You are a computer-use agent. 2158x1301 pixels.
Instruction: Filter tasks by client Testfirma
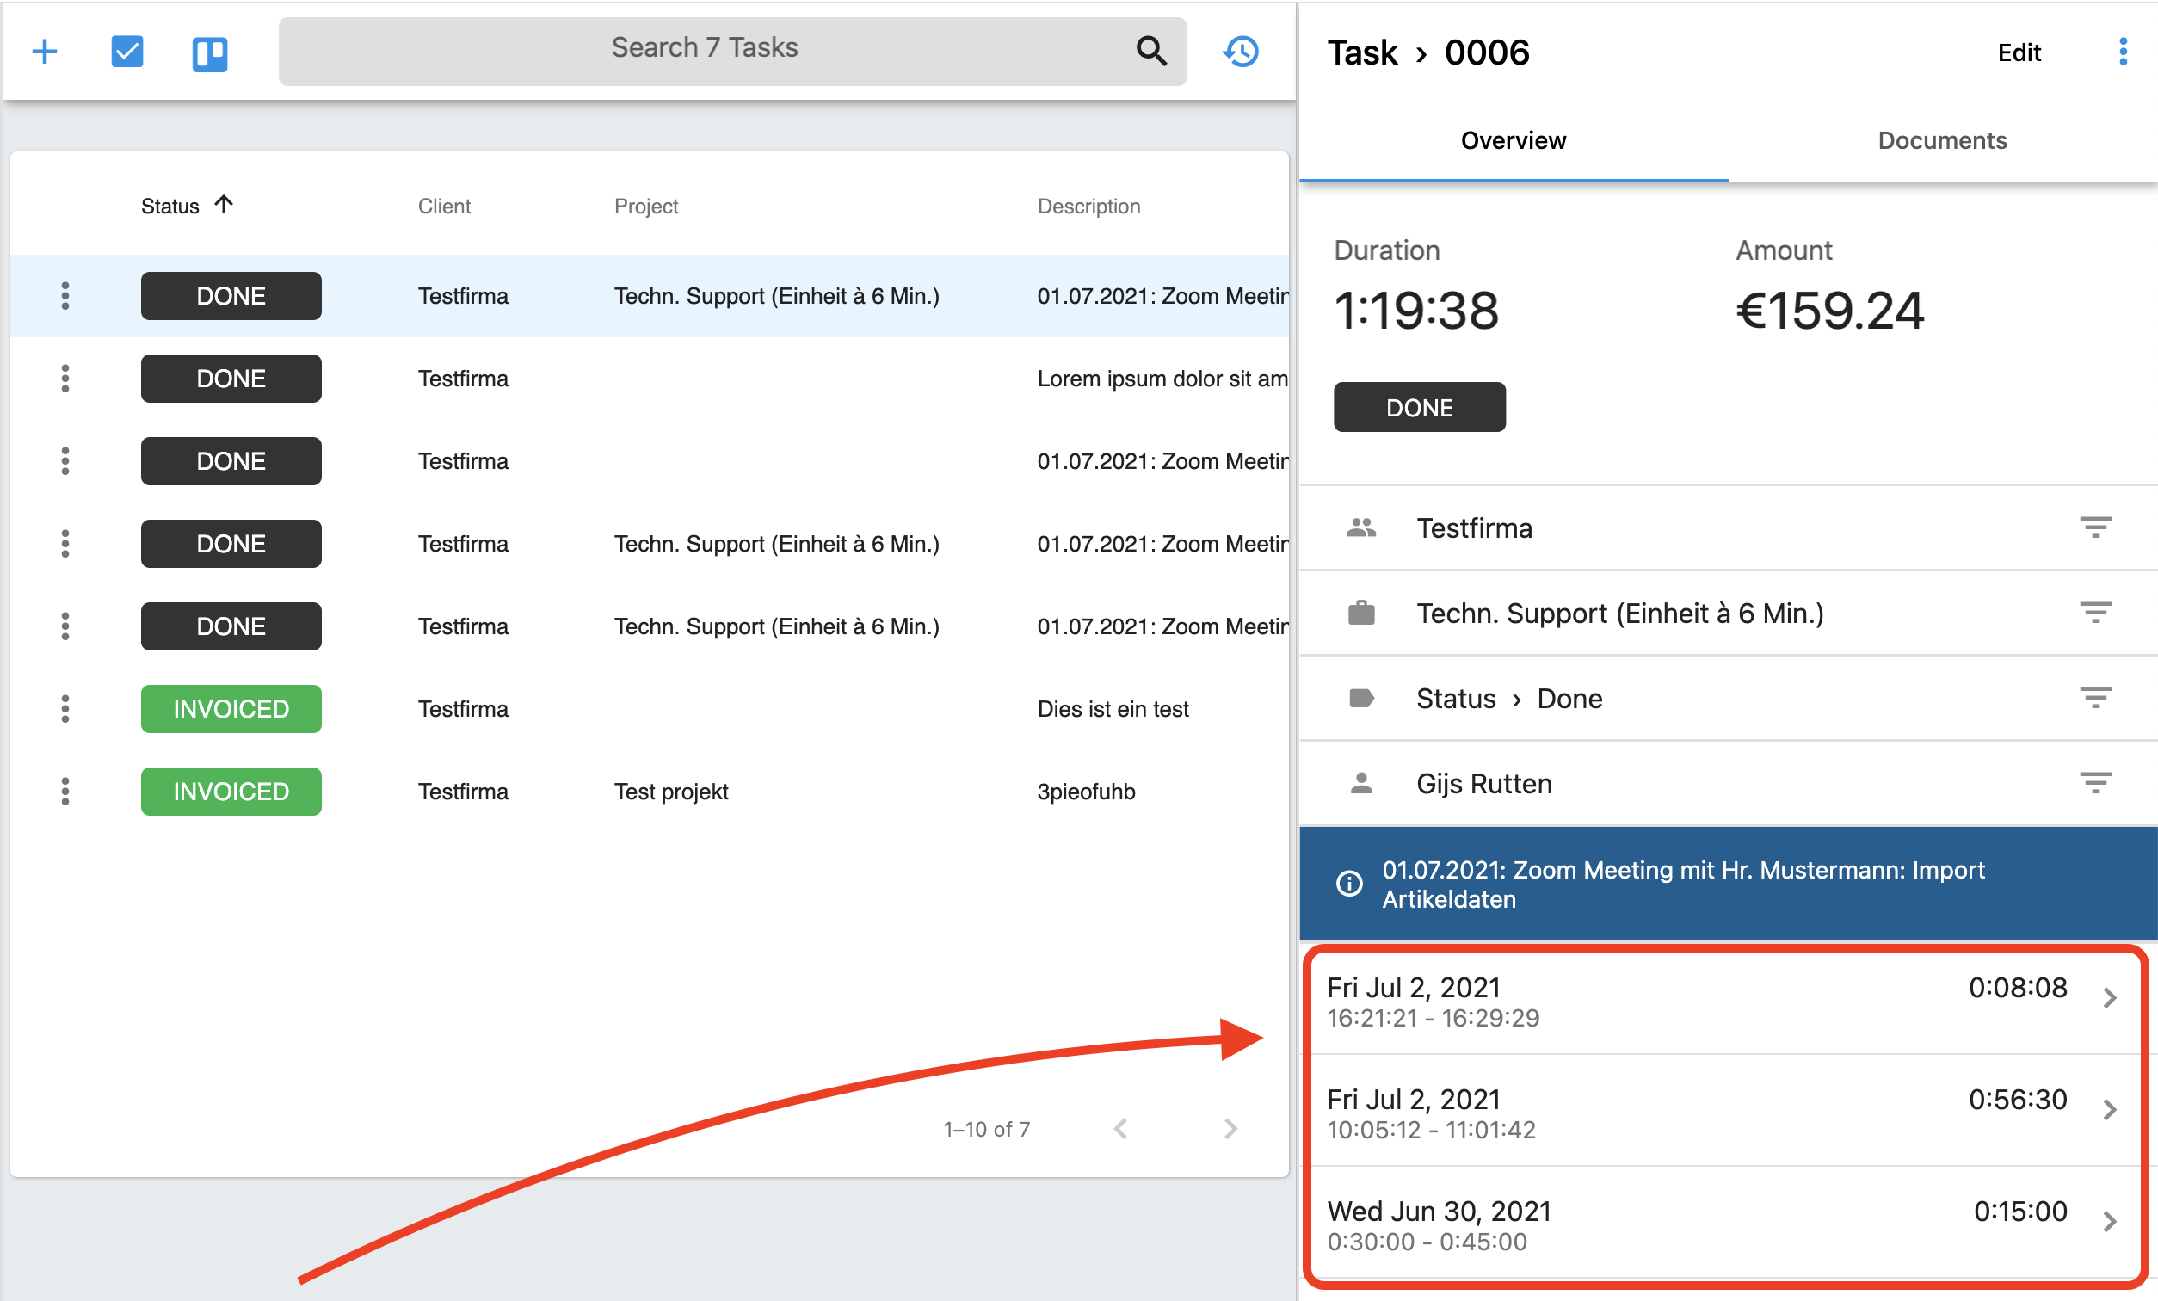point(2097,527)
